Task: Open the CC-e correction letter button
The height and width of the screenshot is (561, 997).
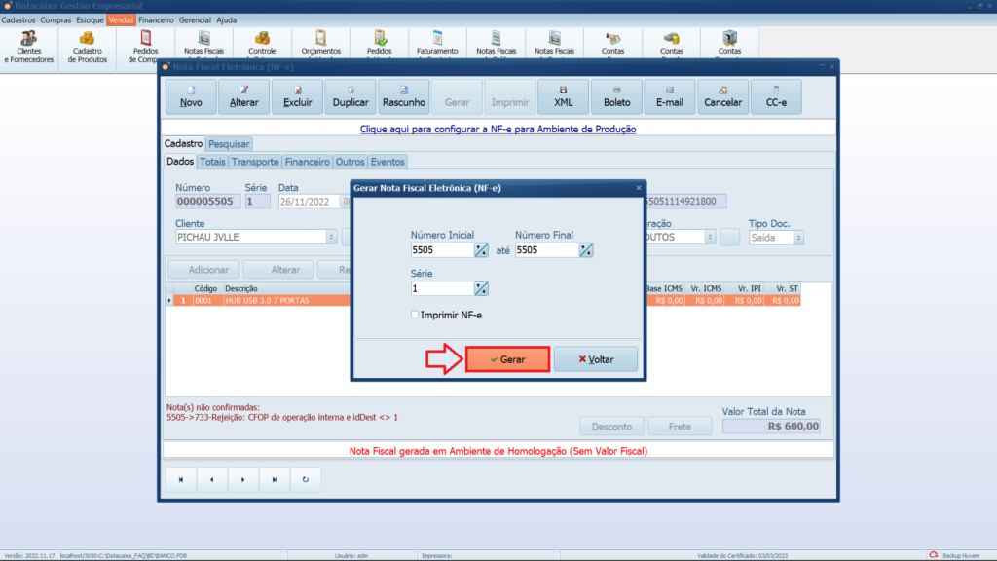Action: pyautogui.click(x=776, y=96)
